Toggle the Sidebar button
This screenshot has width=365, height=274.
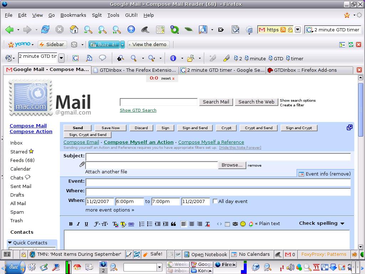[52, 45]
